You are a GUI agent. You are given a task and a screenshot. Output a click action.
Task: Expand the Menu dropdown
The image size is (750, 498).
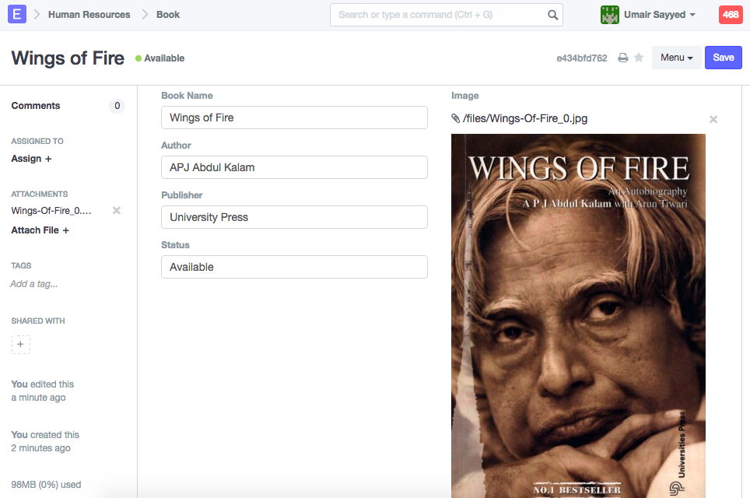(x=676, y=58)
